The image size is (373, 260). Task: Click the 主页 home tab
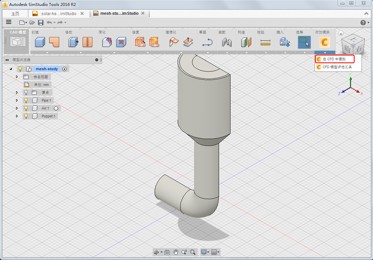(x=15, y=14)
